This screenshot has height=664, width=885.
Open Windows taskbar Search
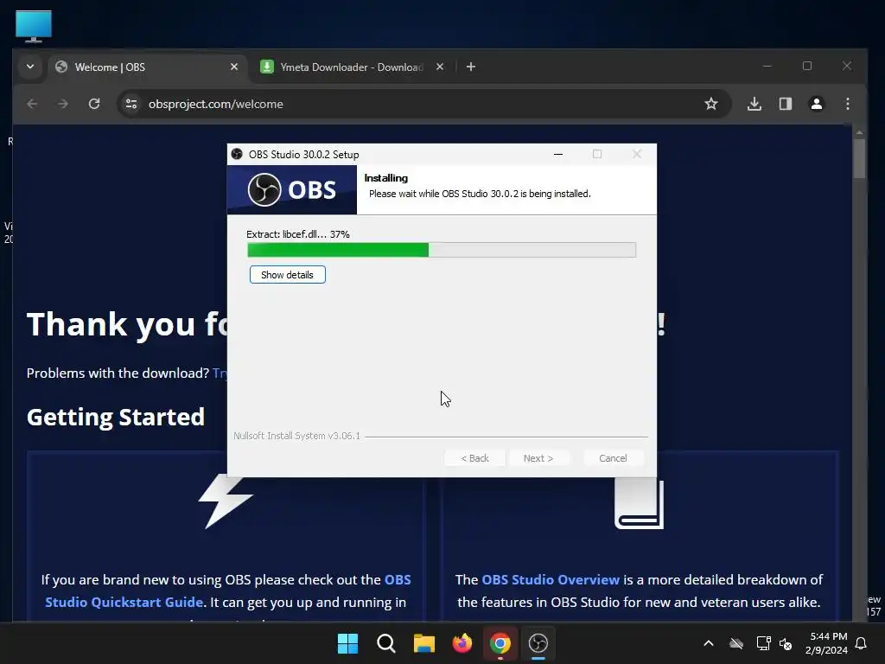coord(386,643)
